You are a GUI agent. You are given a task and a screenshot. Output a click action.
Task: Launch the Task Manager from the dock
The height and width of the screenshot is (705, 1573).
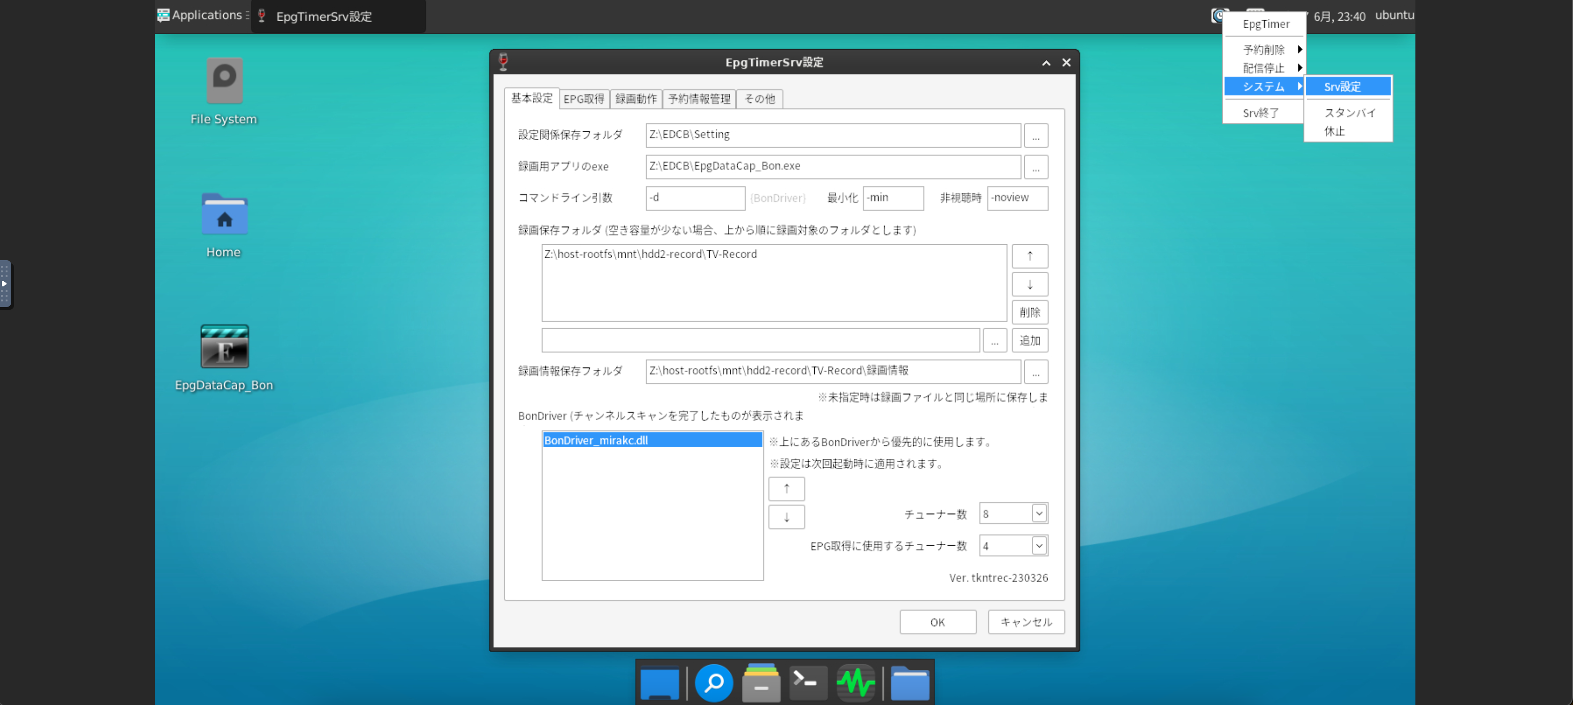pyautogui.click(x=855, y=682)
